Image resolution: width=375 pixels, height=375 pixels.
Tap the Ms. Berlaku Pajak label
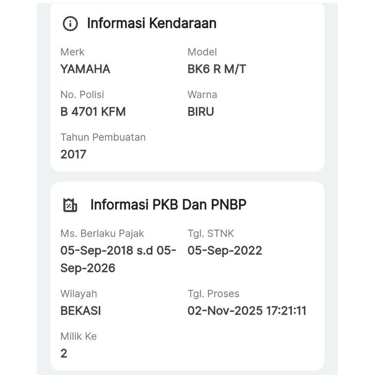pyautogui.click(x=102, y=233)
